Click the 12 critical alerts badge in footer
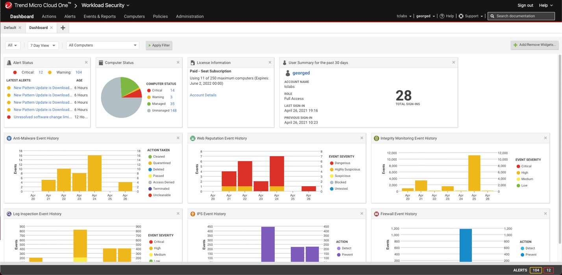562x275 pixels. 549,270
